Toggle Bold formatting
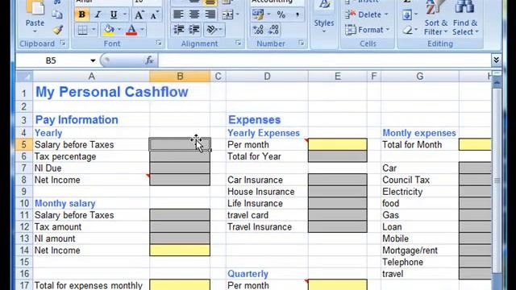 [82, 14]
